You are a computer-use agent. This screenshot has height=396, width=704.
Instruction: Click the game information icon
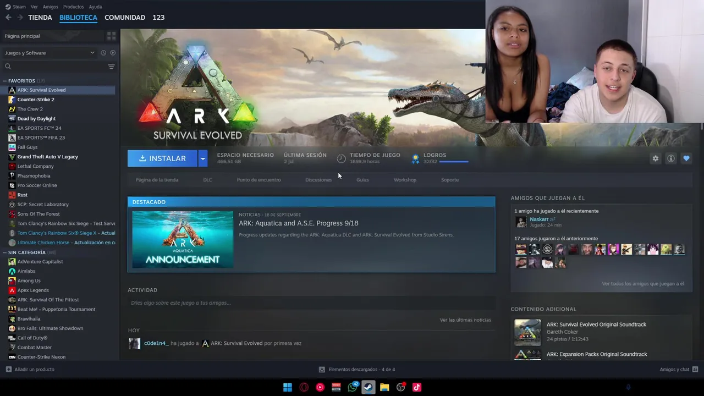(671, 158)
